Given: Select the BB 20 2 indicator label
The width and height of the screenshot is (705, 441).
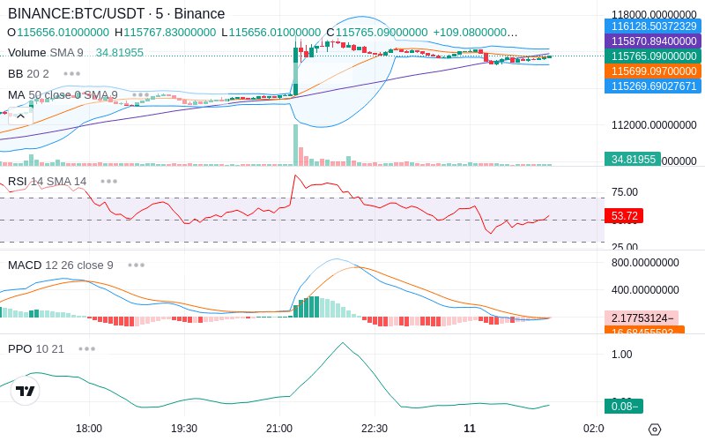Looking at the screenshot, I should click(28, 74).
